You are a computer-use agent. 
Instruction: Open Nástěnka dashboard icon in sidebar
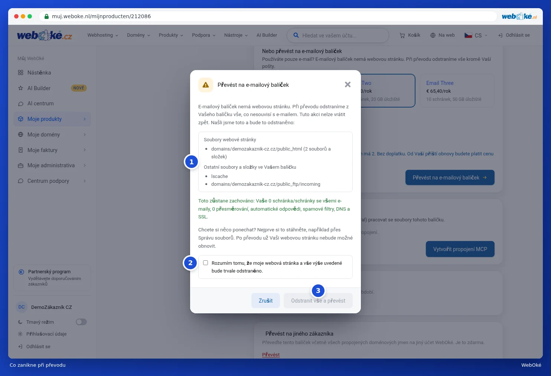click(x=20, y=73)
